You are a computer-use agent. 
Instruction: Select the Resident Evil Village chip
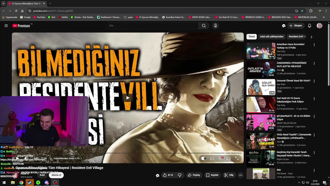coord(297,37)
